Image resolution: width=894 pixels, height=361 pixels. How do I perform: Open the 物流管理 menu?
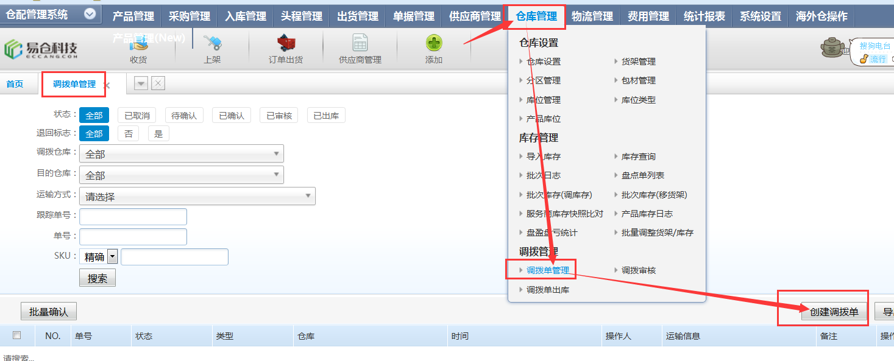(x=592, y=16)
